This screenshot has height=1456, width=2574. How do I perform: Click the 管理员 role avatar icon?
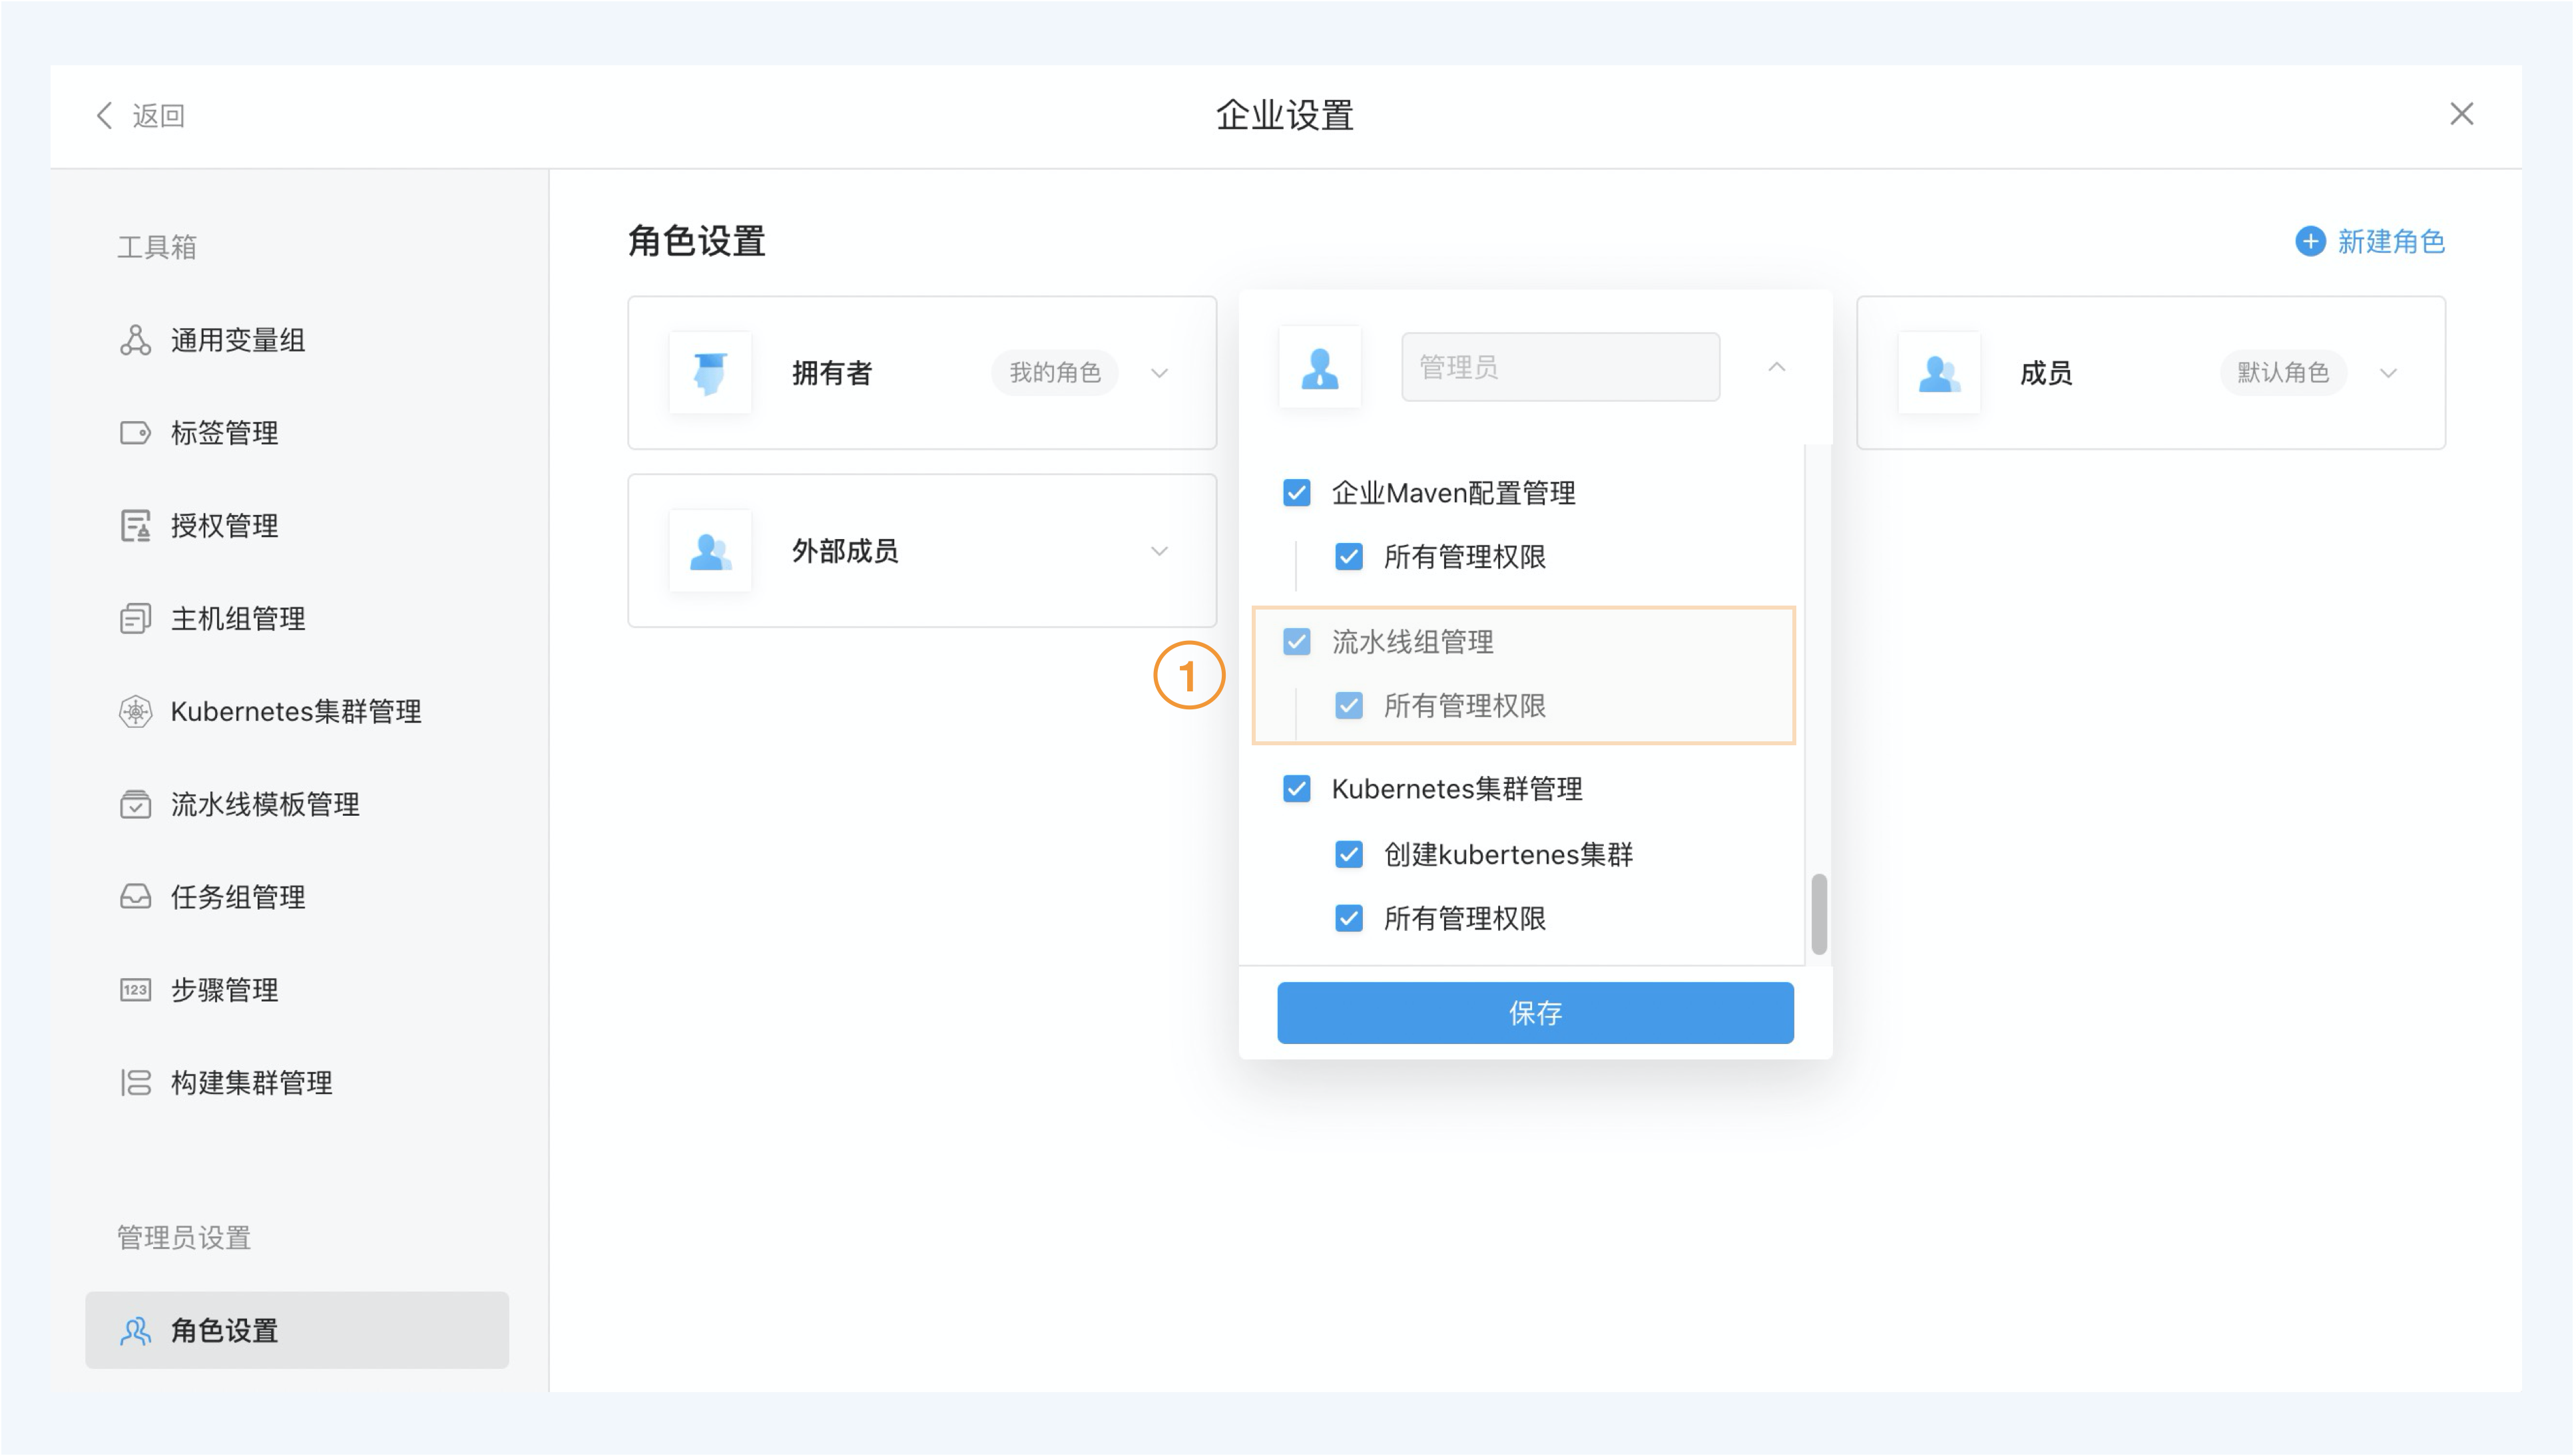(x=1320, y=368)
